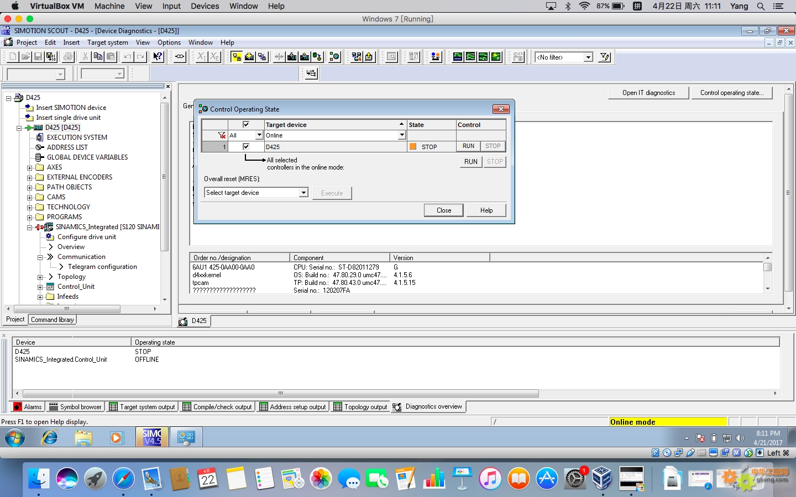Click RUN for all selected controllers
The height and width of the screenshot is (497, 796).
click(471, 162)
